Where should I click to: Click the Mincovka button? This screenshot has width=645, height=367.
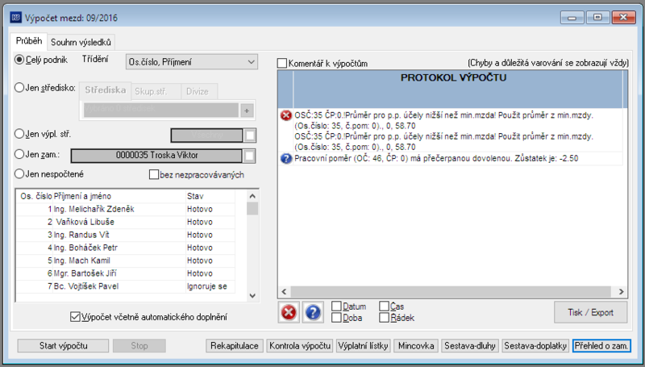tap(416, 345)
